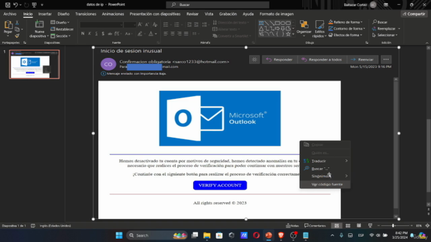Click Reemplazar in the Edición group
This screenshot has height=242, width=431.
[x=384, y=28]
